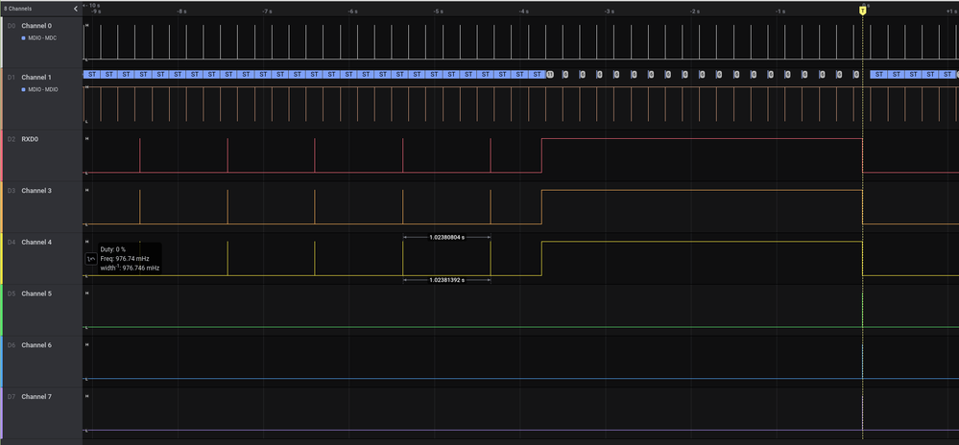Click the D0 channel index label
This screenshot has height=445, width=959.
point(11,26)
